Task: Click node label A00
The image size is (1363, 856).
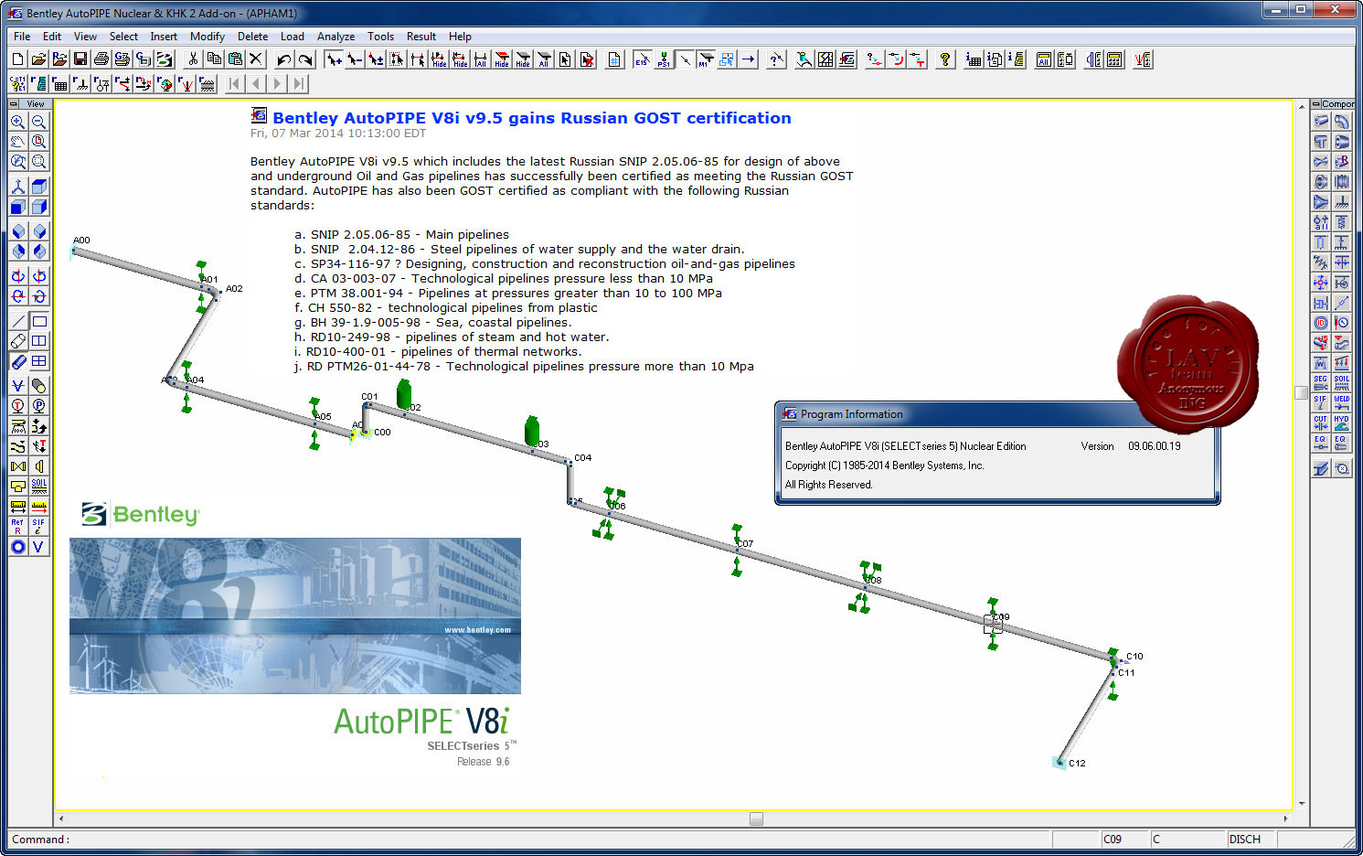Action: [x=81, y=241]
